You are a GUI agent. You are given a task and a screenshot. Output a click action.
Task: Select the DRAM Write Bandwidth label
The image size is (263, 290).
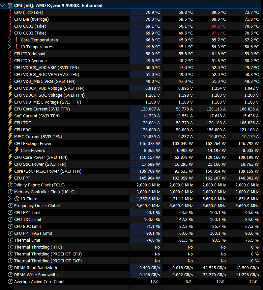coord(36,275)
